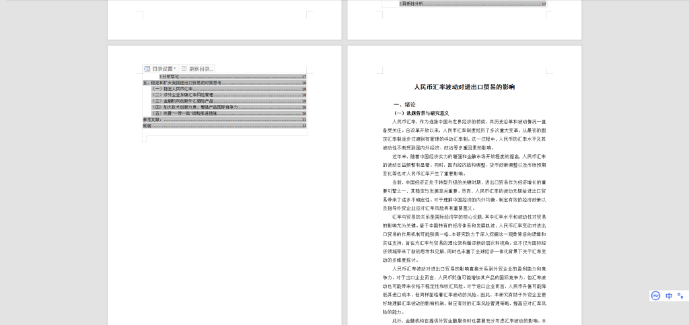Follow the contents entry (一)稳定人民币汇率

coord(229,89)
